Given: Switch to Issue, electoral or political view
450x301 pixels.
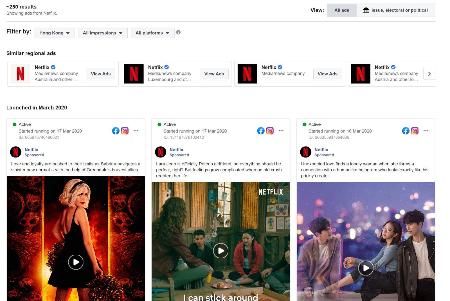Looking at the screenshot, I should click(x=396, y=10).
